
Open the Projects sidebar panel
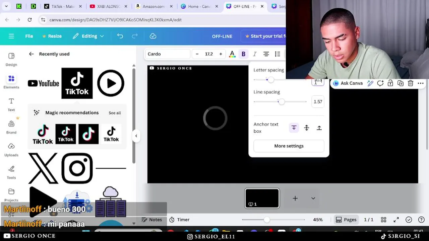point(11,195)
